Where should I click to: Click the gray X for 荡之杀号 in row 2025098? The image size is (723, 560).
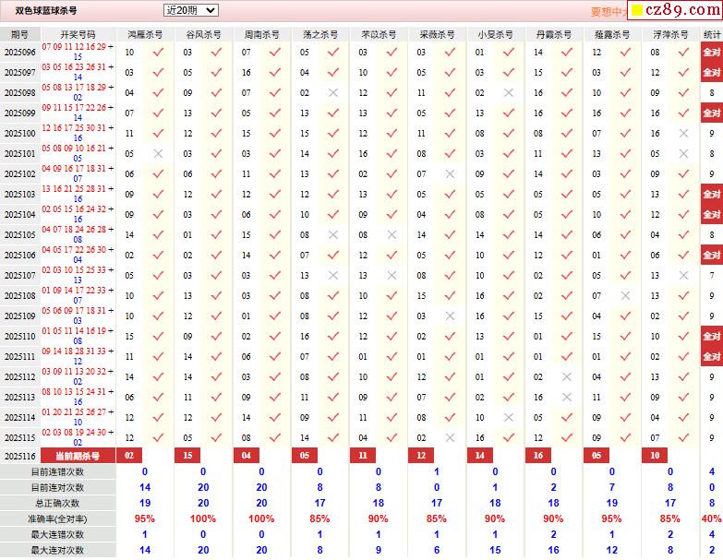[x=333, y=93]
